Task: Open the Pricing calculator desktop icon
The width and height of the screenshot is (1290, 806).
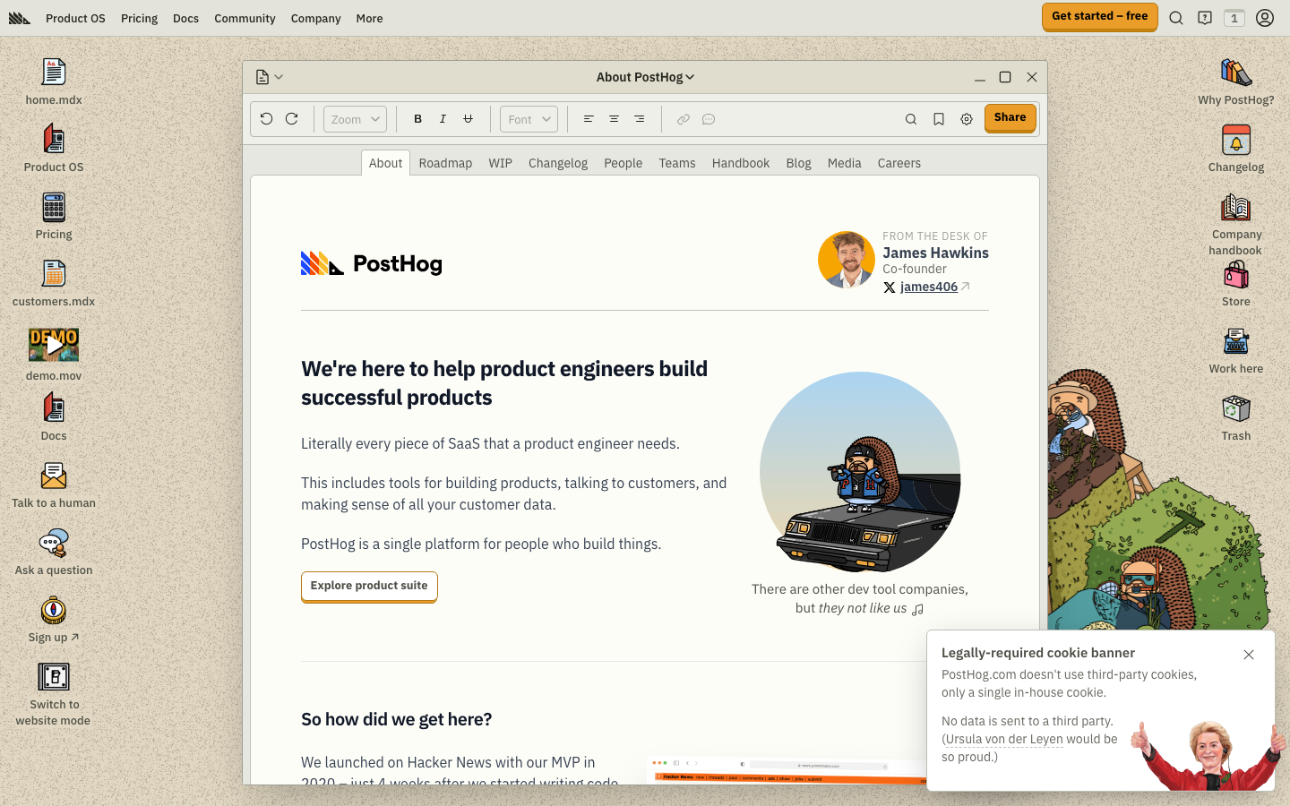Action: point(54,208)
